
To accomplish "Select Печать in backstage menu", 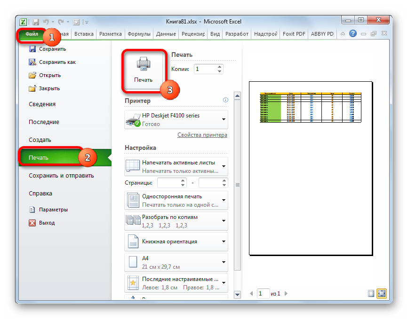I will point(65,158).
